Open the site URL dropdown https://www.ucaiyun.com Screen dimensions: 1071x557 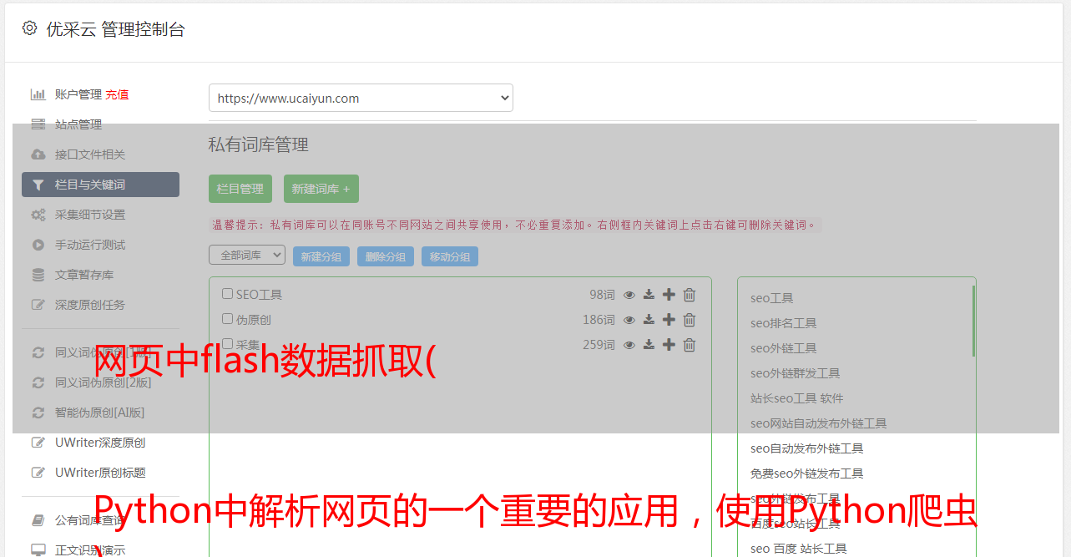click(361, 98)
